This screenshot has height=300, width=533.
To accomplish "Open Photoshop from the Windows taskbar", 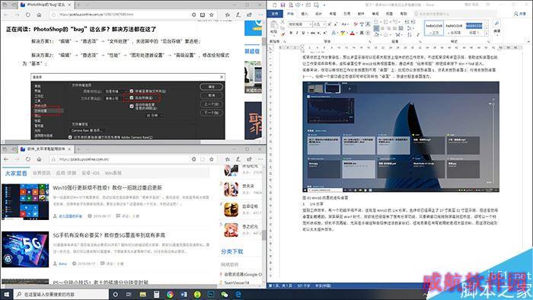I will [x=211, y=294].
